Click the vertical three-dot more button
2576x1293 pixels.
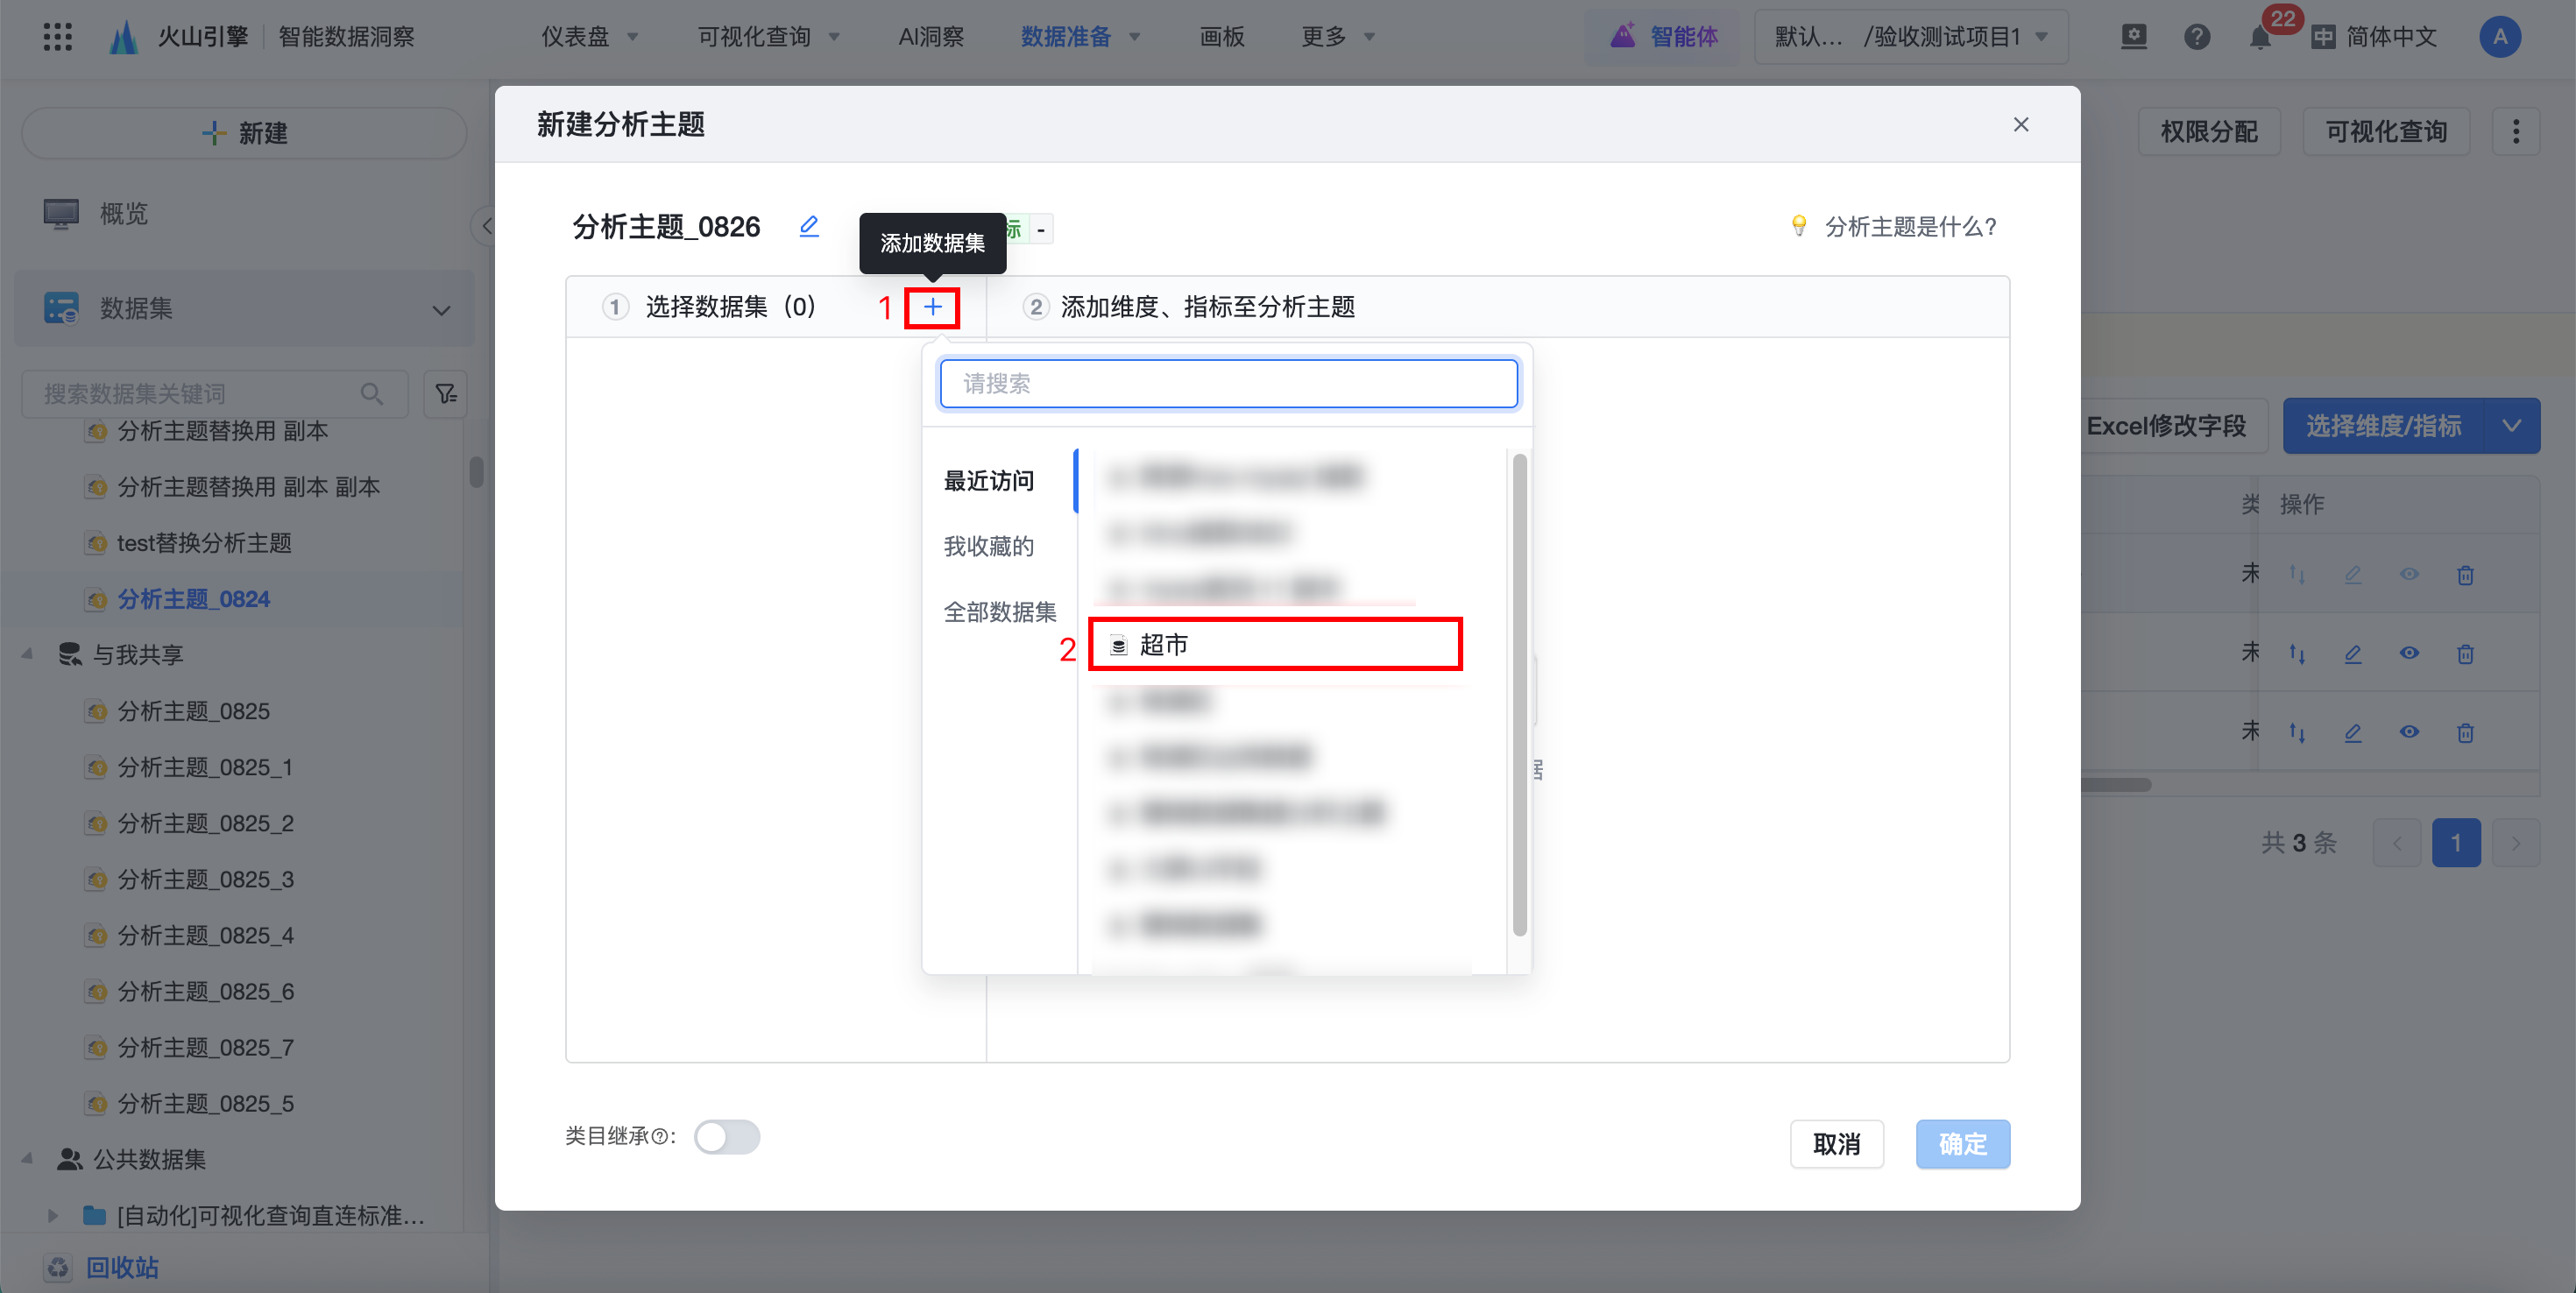[x=2515, y=132]
